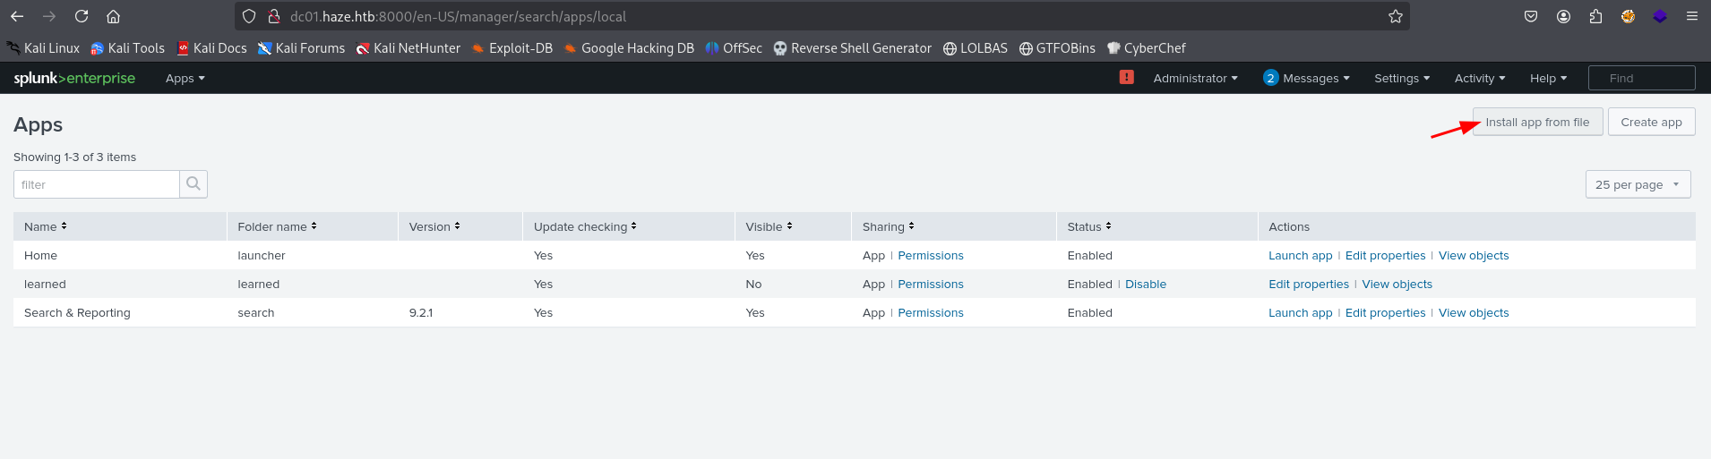This screenshot has height=459, width=1711.
Task: Open the Activity menu
Action: point(1479,79)
